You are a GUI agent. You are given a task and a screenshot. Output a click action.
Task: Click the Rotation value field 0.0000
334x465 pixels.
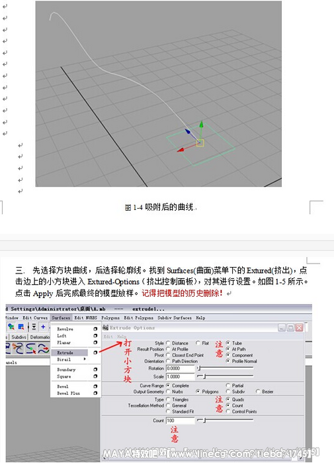[181, 368]
